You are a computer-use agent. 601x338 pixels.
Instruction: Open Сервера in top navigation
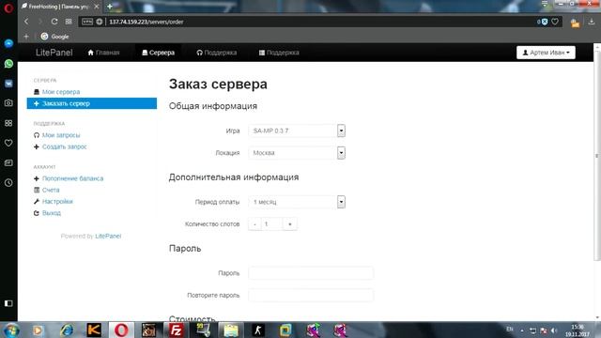click(158, 53)
